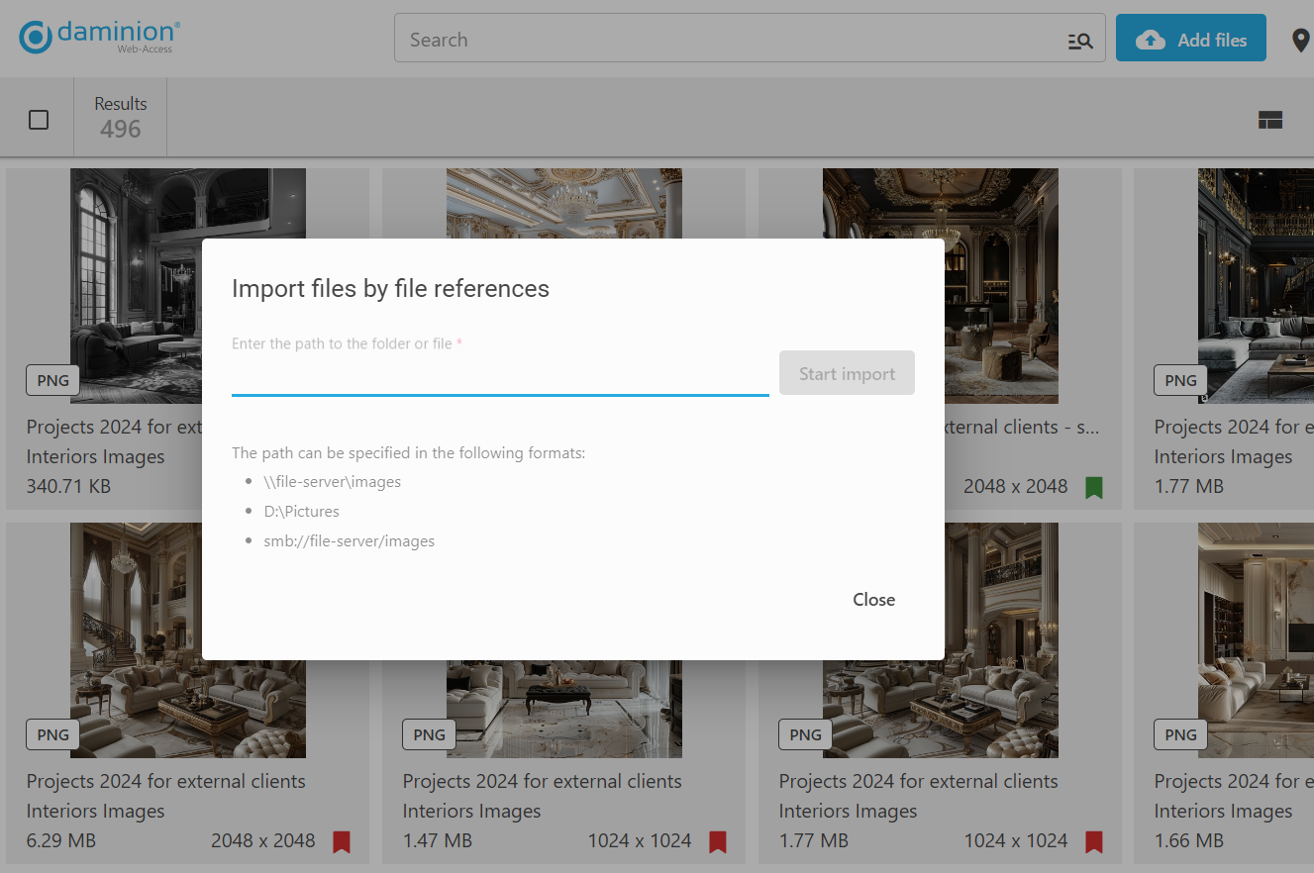Screen dimensions: 1314x873
Task: Select the 6.29 MB living room thumbnail
Action: pyautogui.click(x=188, y=639)
